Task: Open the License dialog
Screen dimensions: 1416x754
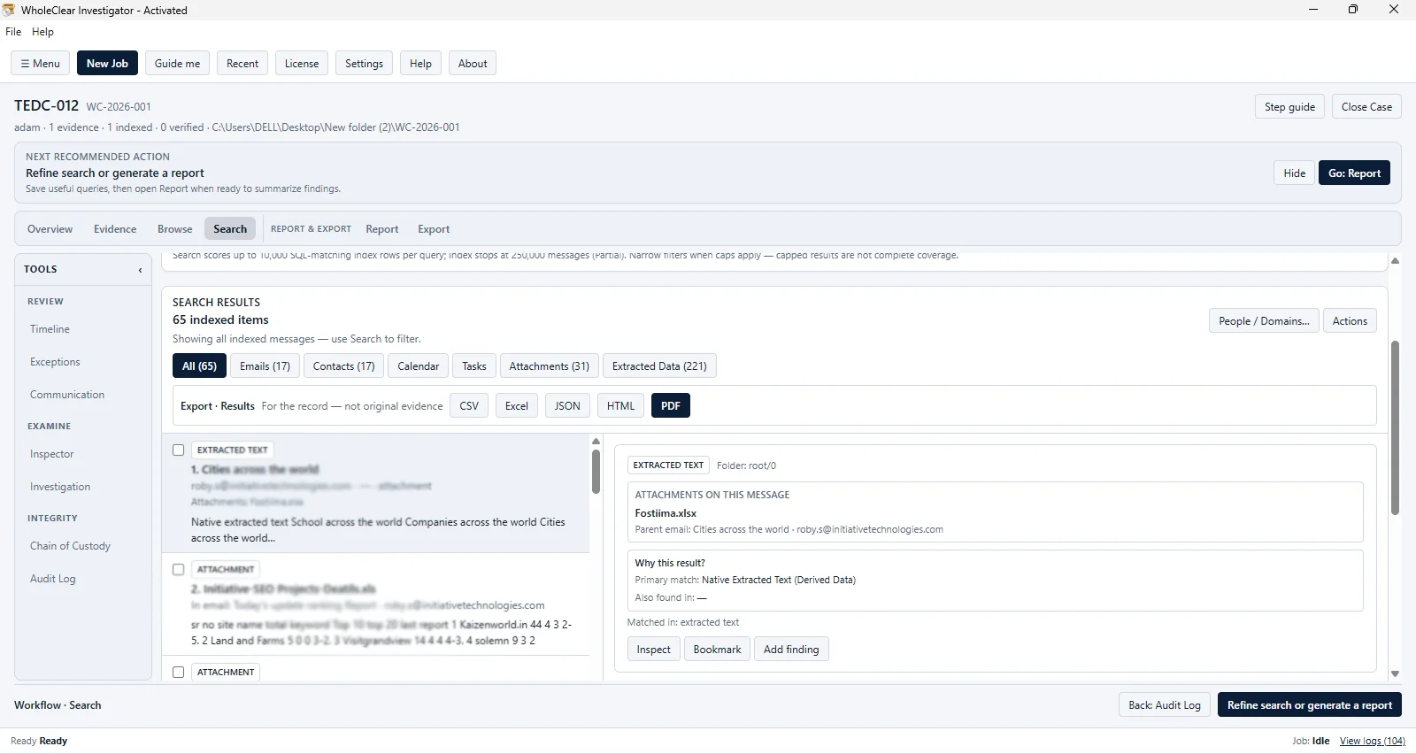Action: tap(302, 64)
